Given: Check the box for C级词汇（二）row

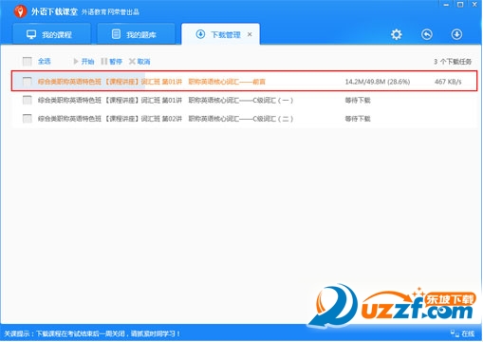Looking at the screenshot, I should pos(28,119).
